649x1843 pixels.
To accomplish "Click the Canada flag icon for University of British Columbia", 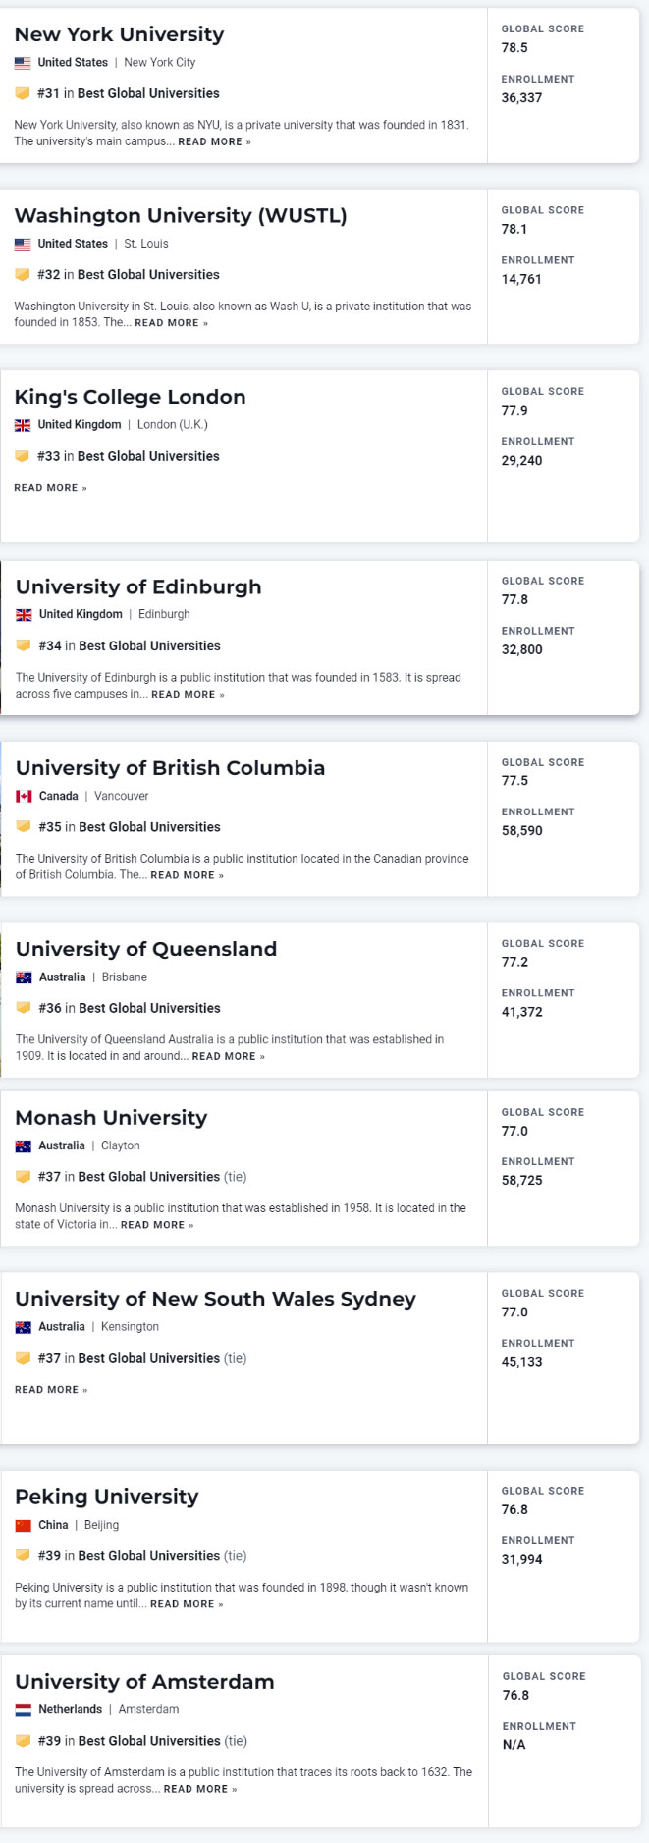I will (22, 796).
